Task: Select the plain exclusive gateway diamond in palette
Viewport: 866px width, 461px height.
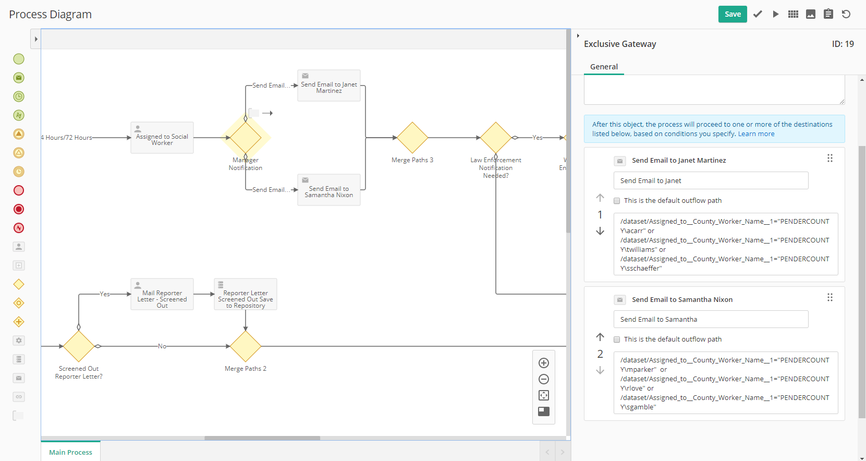Action: coord(19,284)
